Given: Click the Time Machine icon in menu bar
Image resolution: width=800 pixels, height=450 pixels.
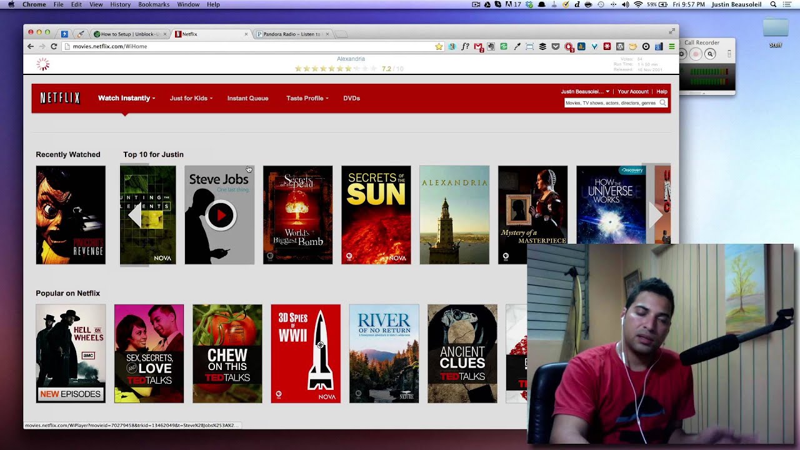Looking at the screenshot, I should click(x=601, y=4).
